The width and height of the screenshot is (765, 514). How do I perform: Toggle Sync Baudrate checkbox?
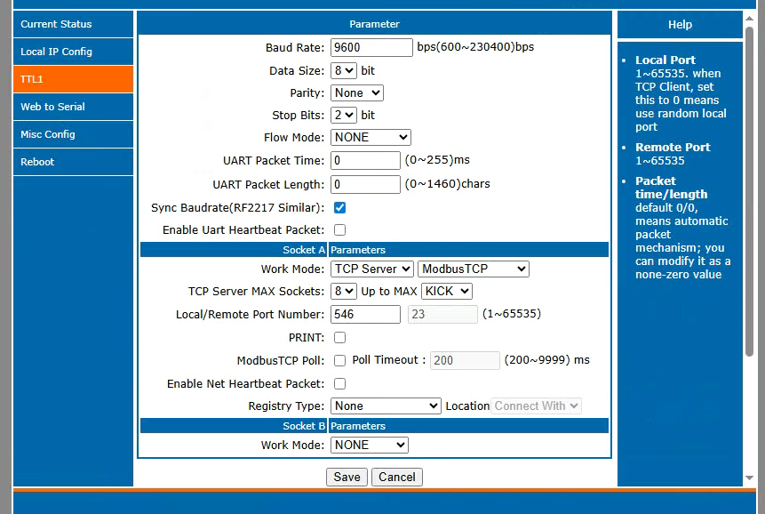pos(339,208)
